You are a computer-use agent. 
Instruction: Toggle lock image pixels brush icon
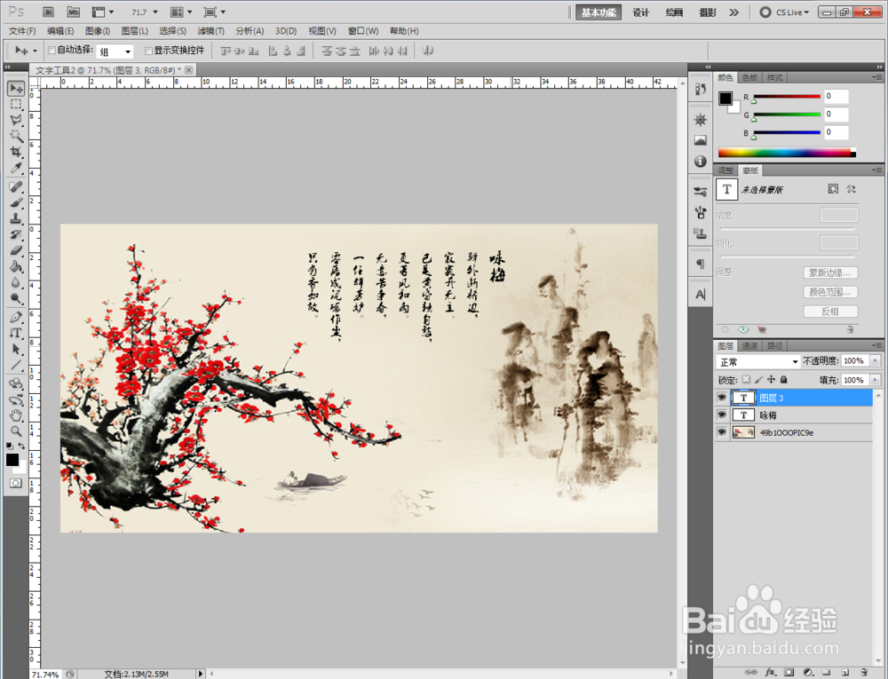pyautogui.click(x=759, y=380)
